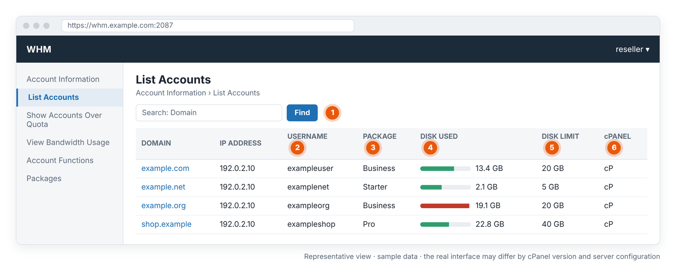The height and width of the screenshot is (277, 676).
Task: Click 20 GB limit in example.com row
Action: [553, 168]
